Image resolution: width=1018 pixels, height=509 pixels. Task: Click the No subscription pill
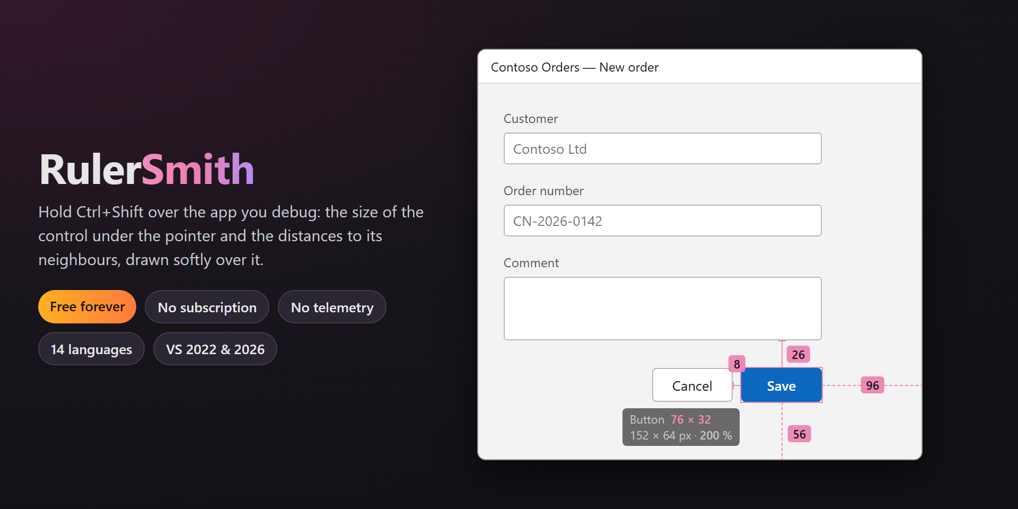click(x=207, y=306)
